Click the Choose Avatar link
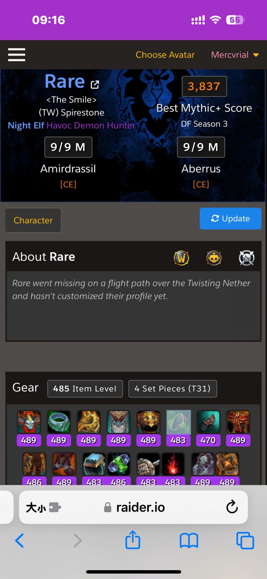The height and width of the screenshot is (579, 267). pos(165,55)
